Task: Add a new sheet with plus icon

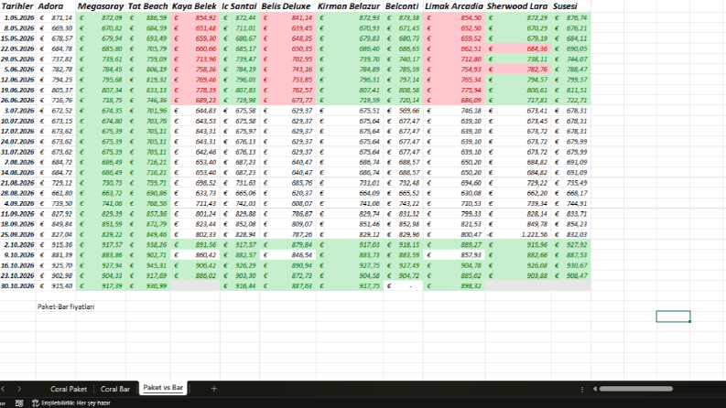Action: point(214,389)
